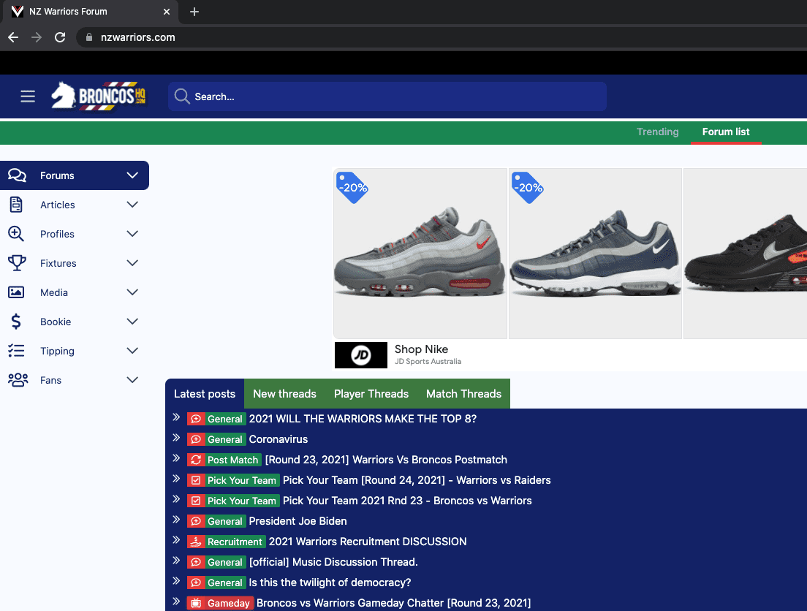
Task: Click the grey and red Nike shoe ad
Action: [x=420, y=254]
